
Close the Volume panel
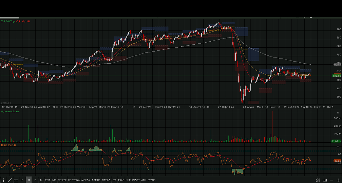point(338,113)
